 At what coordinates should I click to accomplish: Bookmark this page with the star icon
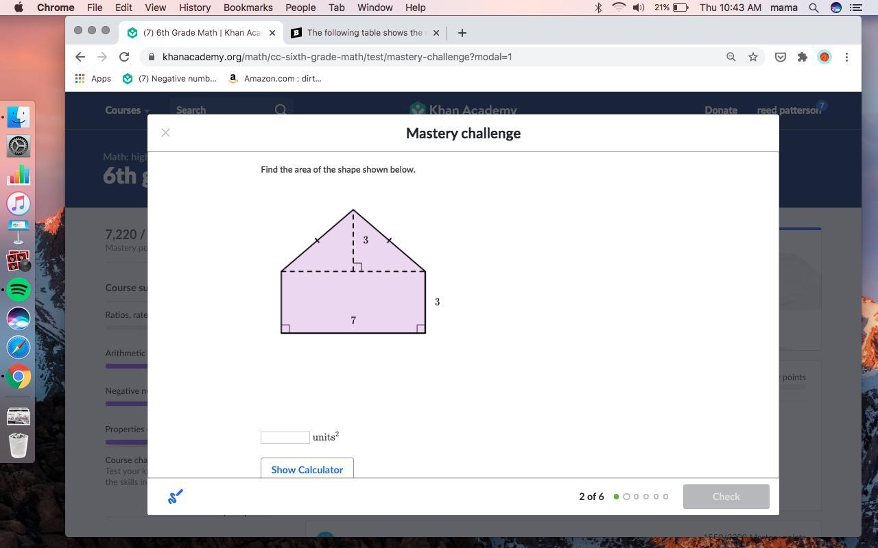click(753, 57)
